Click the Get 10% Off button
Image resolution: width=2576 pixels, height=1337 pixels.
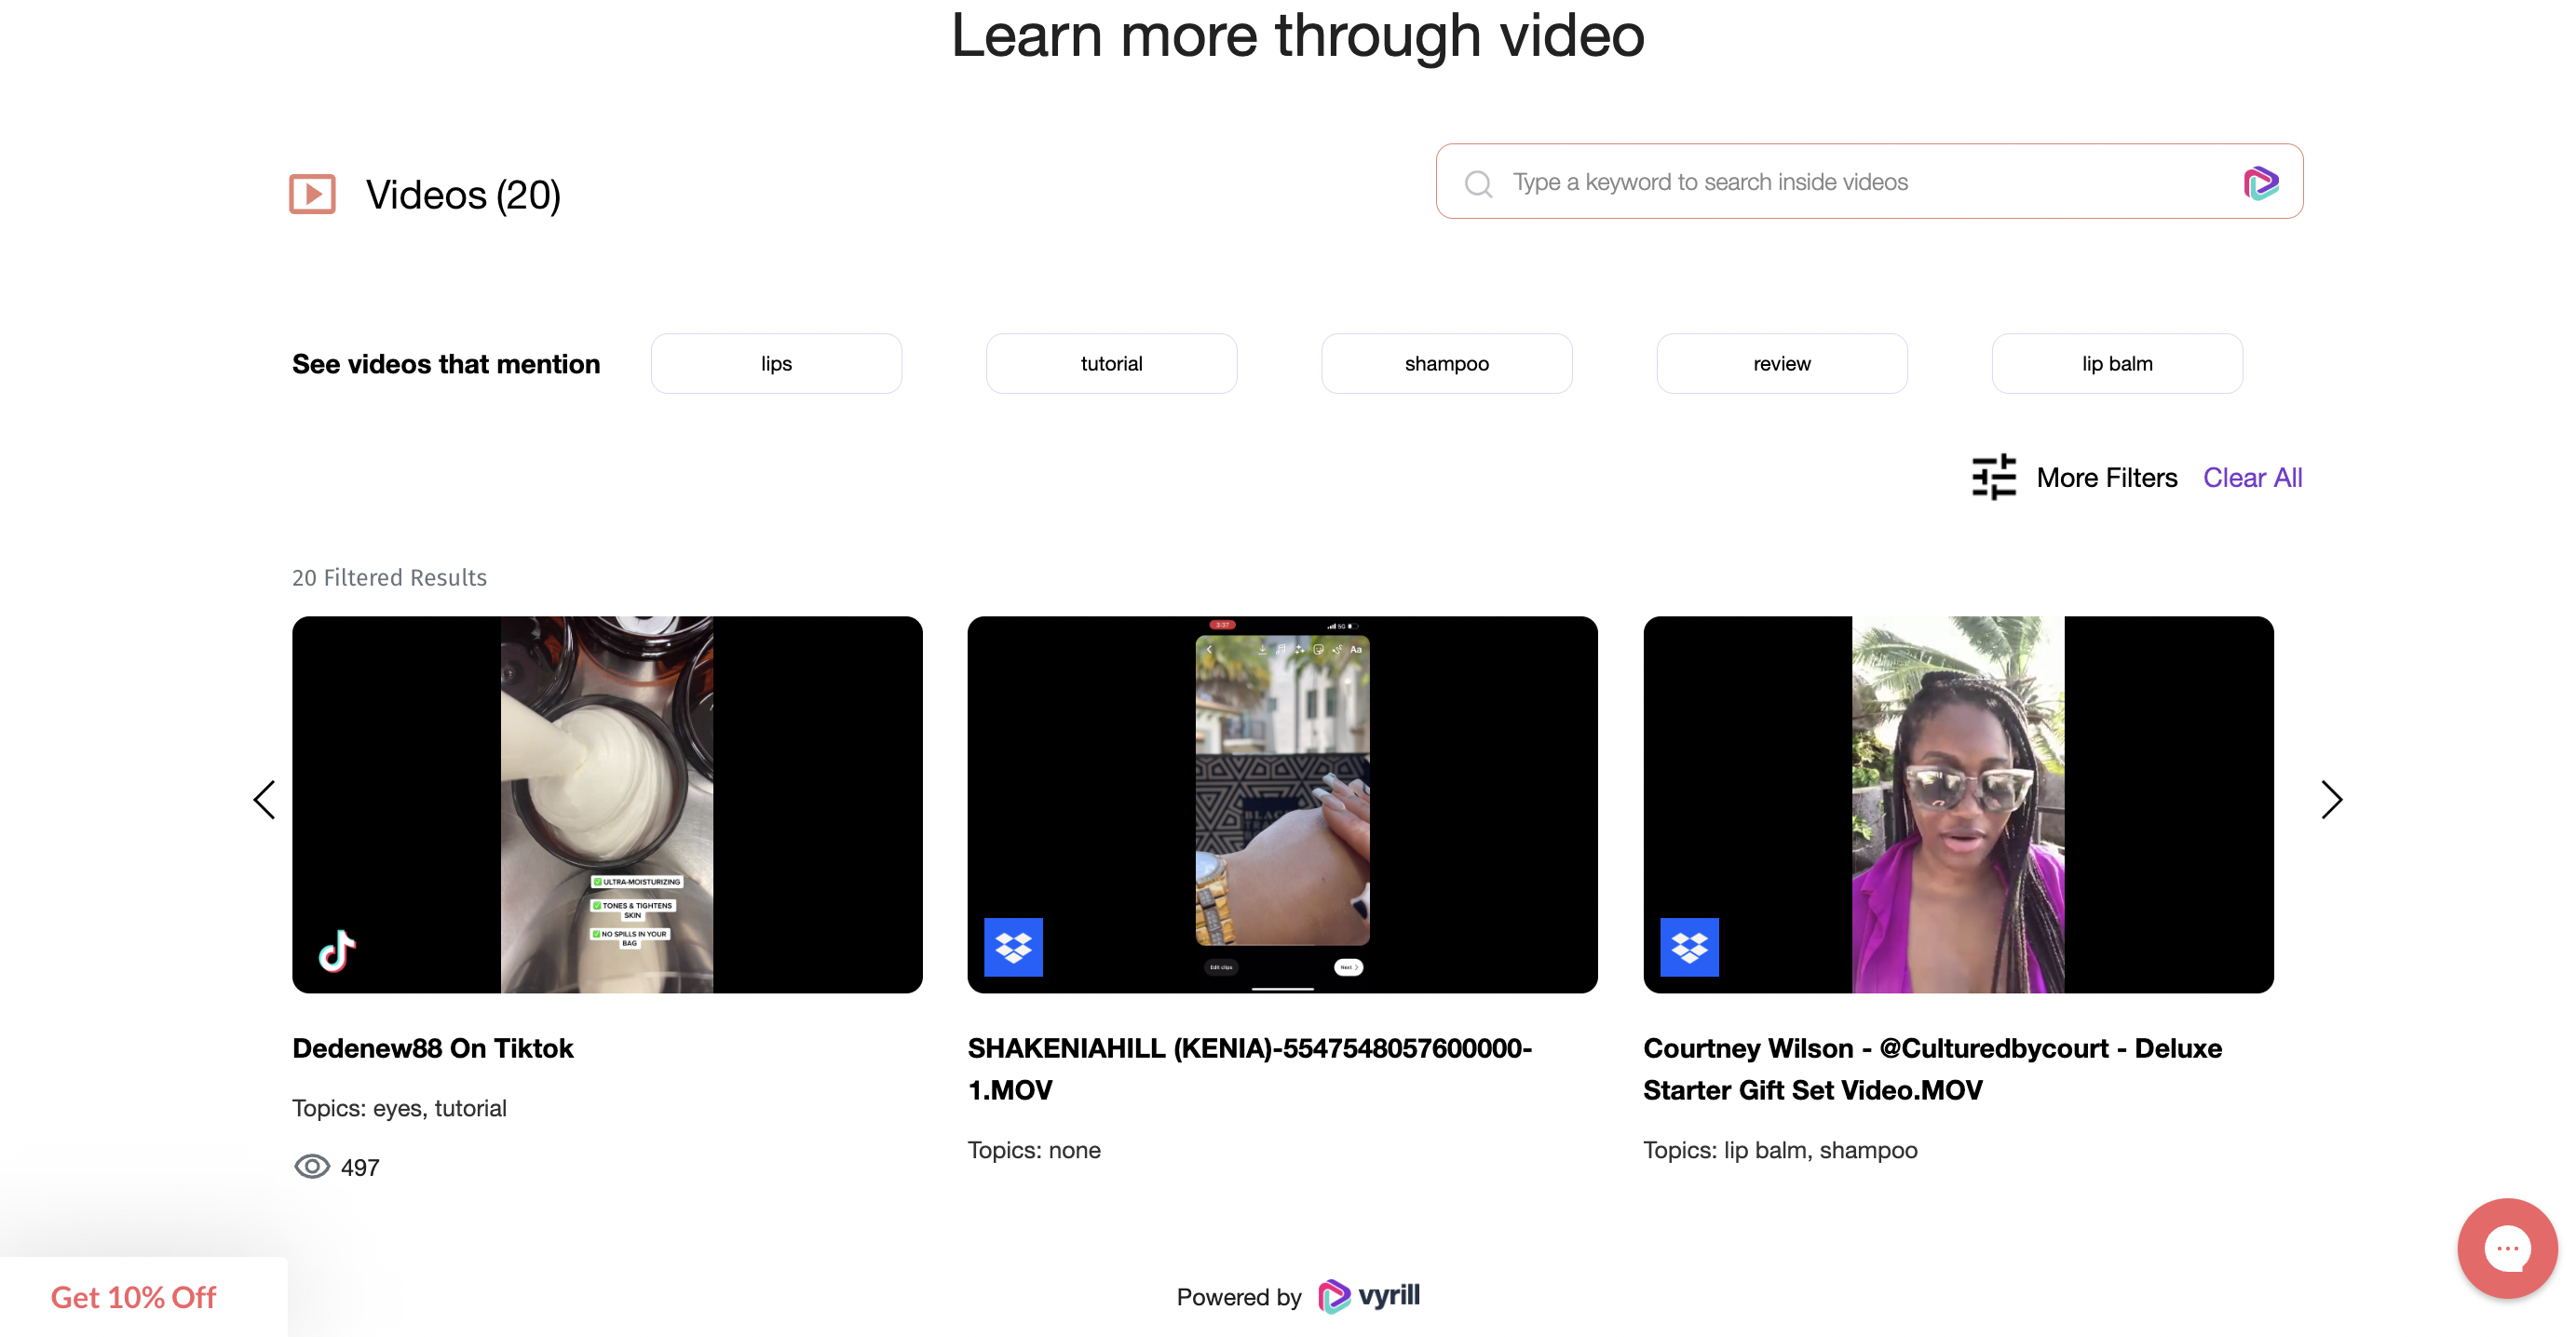[134, 1297]
